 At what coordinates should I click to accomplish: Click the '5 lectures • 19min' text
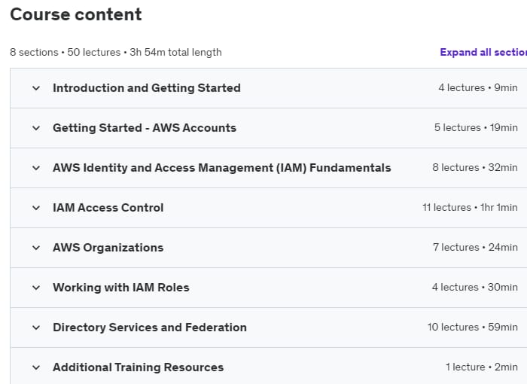476,128
